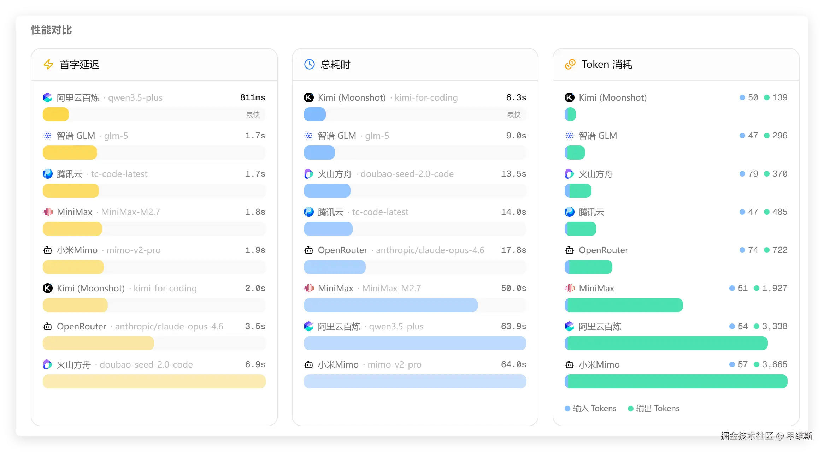Click 火山方舟 logo in the 首字延迟 panel

click(48, 364)
